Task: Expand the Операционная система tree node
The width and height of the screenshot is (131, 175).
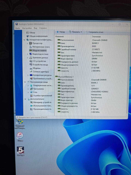Action: pyautogui.click(x=28, y=85)
